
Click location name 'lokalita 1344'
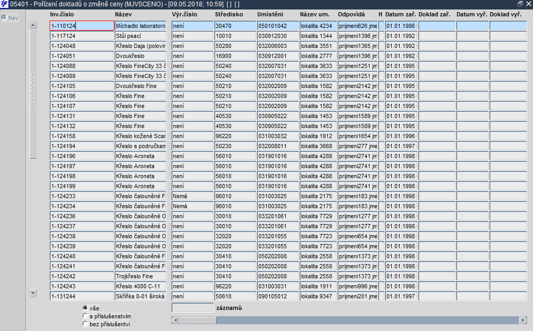pyautogui.click(x=318, y=36)
